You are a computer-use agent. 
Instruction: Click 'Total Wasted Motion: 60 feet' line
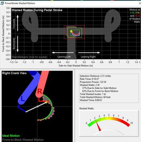[95, 97]
